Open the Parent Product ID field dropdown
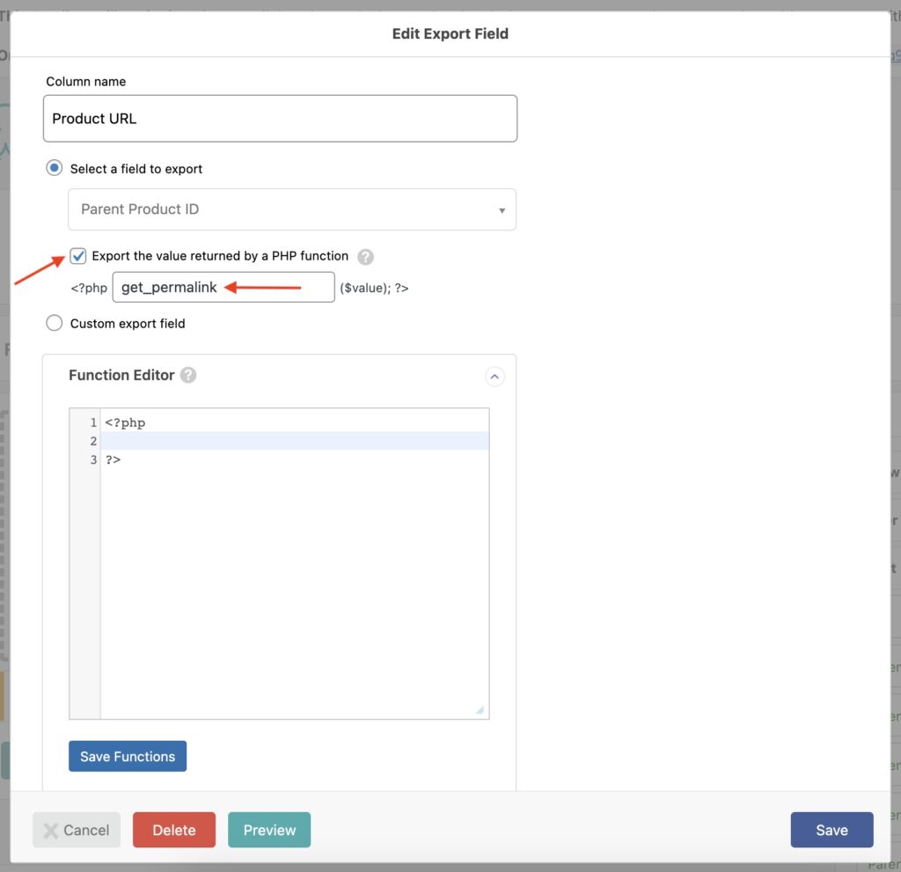 tap(291, 209)
